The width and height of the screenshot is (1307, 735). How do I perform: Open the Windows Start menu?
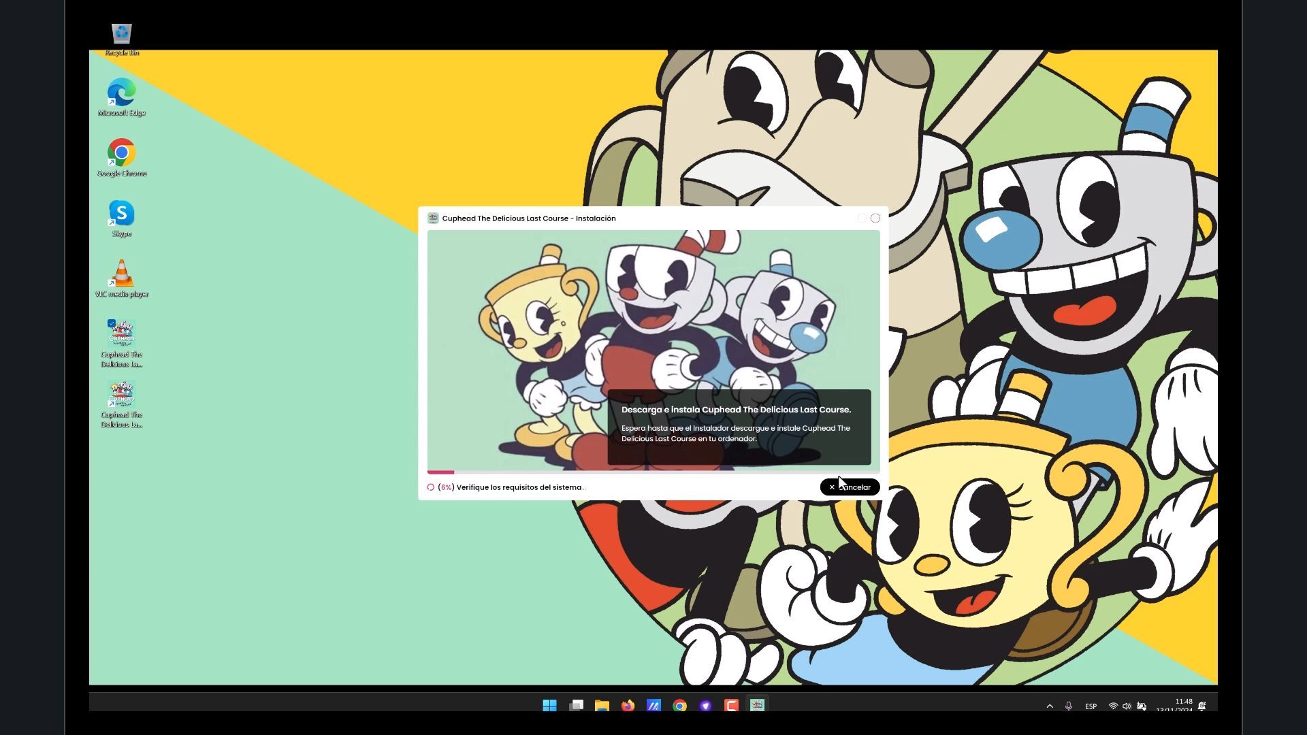pyautogui.click(x=550, y=706)
